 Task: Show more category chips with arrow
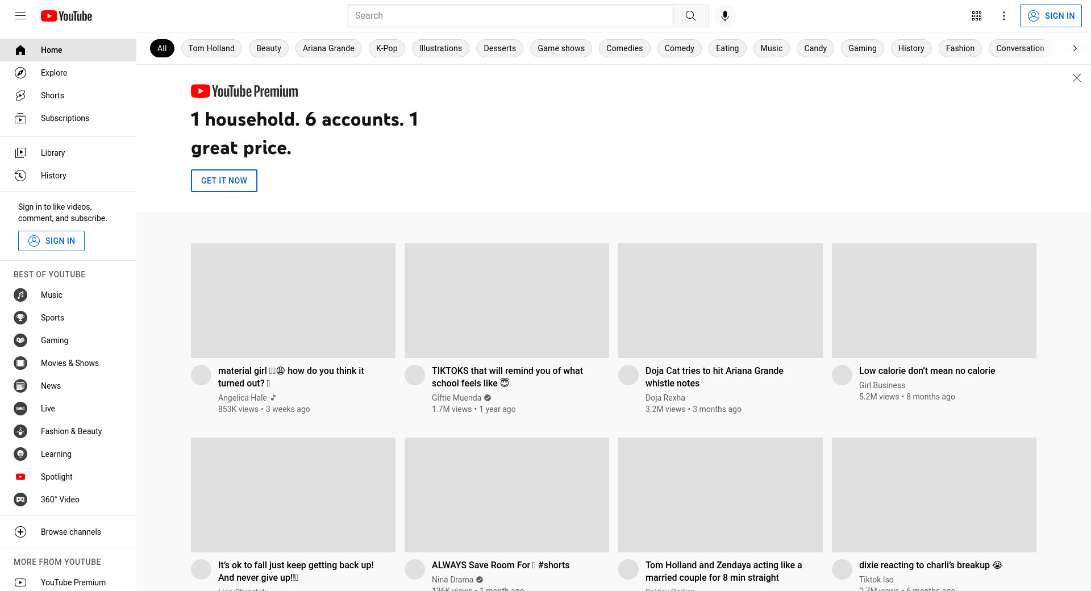tap(1075, 48)
